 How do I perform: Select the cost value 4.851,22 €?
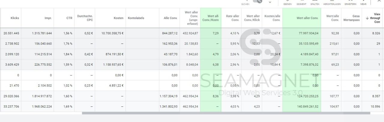coord(116,85)
